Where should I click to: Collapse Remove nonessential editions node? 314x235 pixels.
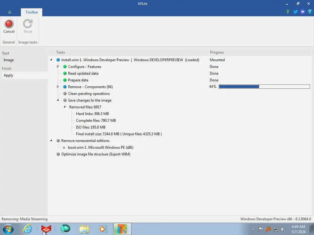click(x=51, y=140)
